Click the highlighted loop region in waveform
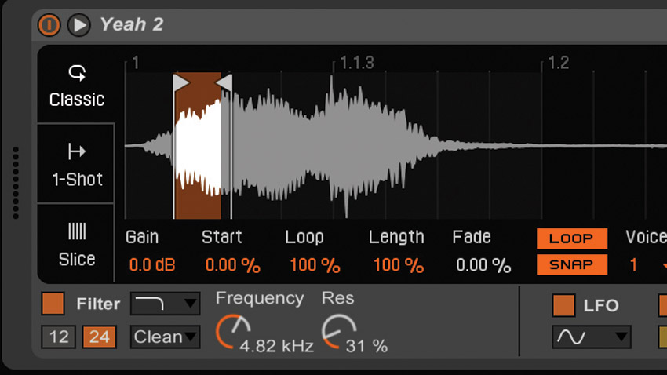 199,146
